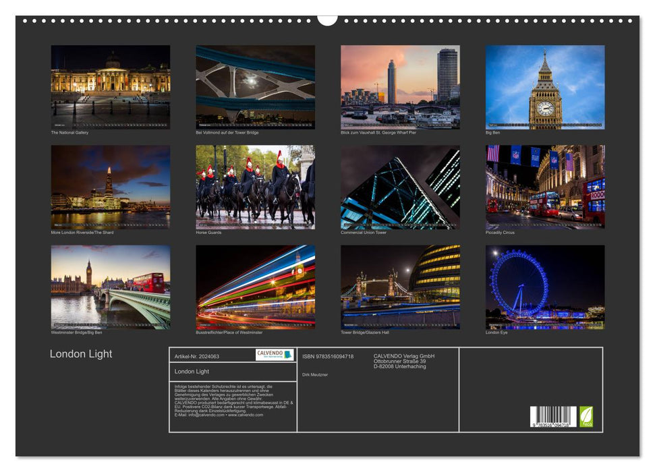View the London Eye thumbnail
Image resolution: width=655 pixels, height=472 pixels.
543,287
